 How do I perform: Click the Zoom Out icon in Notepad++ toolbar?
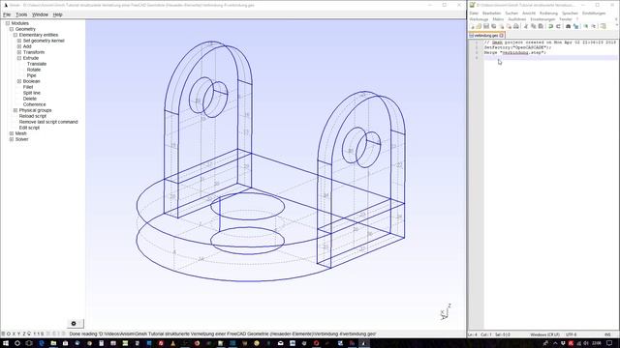(594, 26)
